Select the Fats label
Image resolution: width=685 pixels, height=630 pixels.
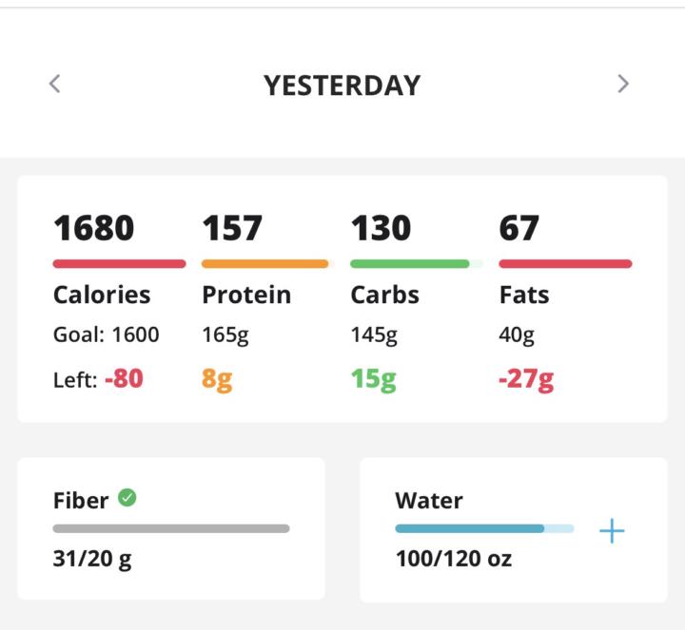coord(524,295)
